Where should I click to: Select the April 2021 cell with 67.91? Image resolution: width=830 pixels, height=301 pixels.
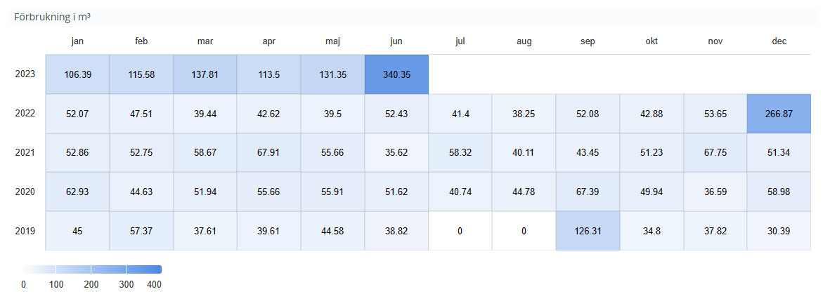point(268,152)
